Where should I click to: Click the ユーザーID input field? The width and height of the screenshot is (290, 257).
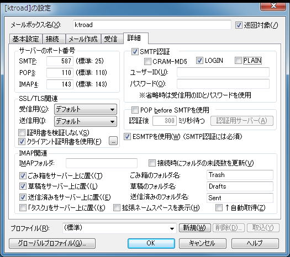point(223,72)
